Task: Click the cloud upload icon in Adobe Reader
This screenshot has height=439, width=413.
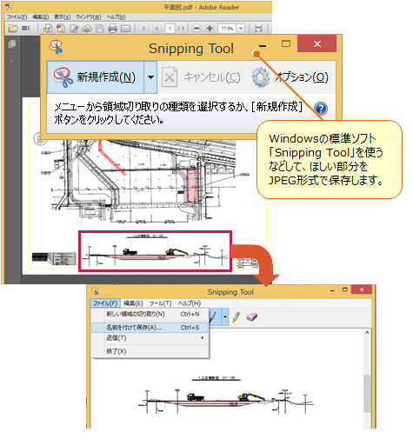Action: coord(87,29)
